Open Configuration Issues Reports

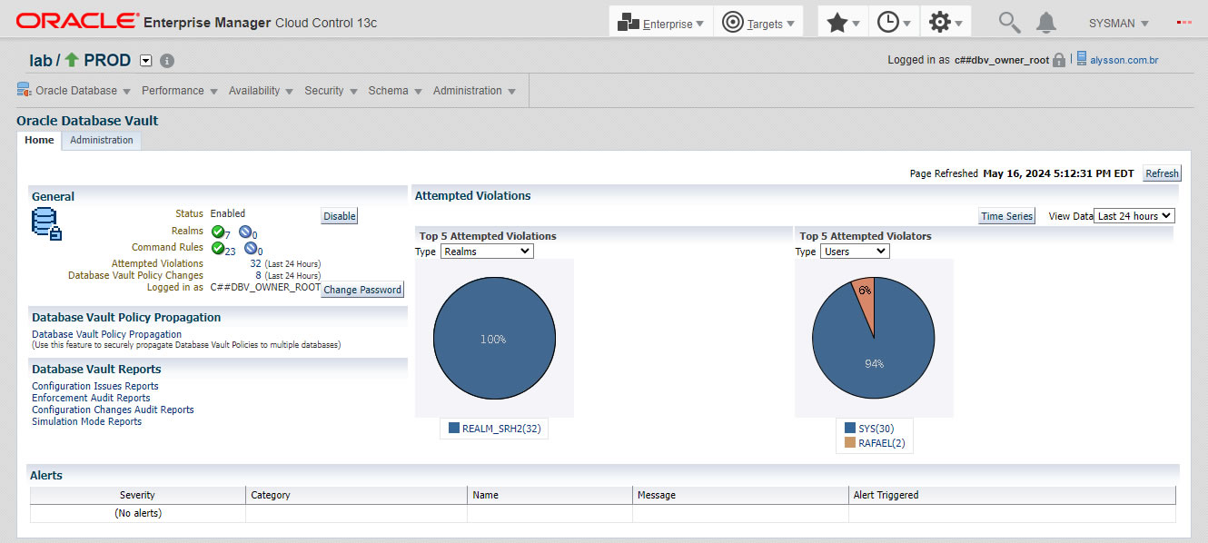[x=95, y=386]
